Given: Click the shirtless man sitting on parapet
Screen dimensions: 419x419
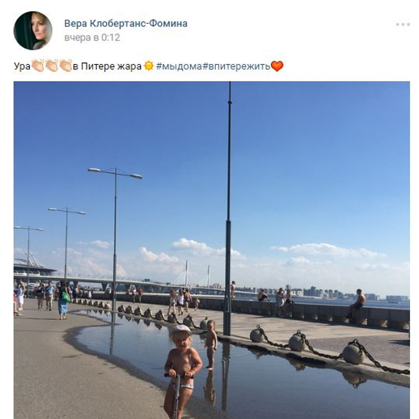Looking at the screenshot, I should (357, 303).
